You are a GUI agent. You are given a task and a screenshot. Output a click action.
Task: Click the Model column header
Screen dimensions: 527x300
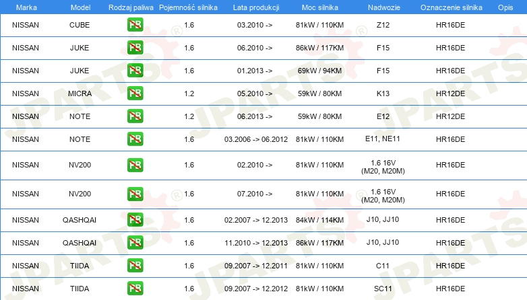pos(80,7)
